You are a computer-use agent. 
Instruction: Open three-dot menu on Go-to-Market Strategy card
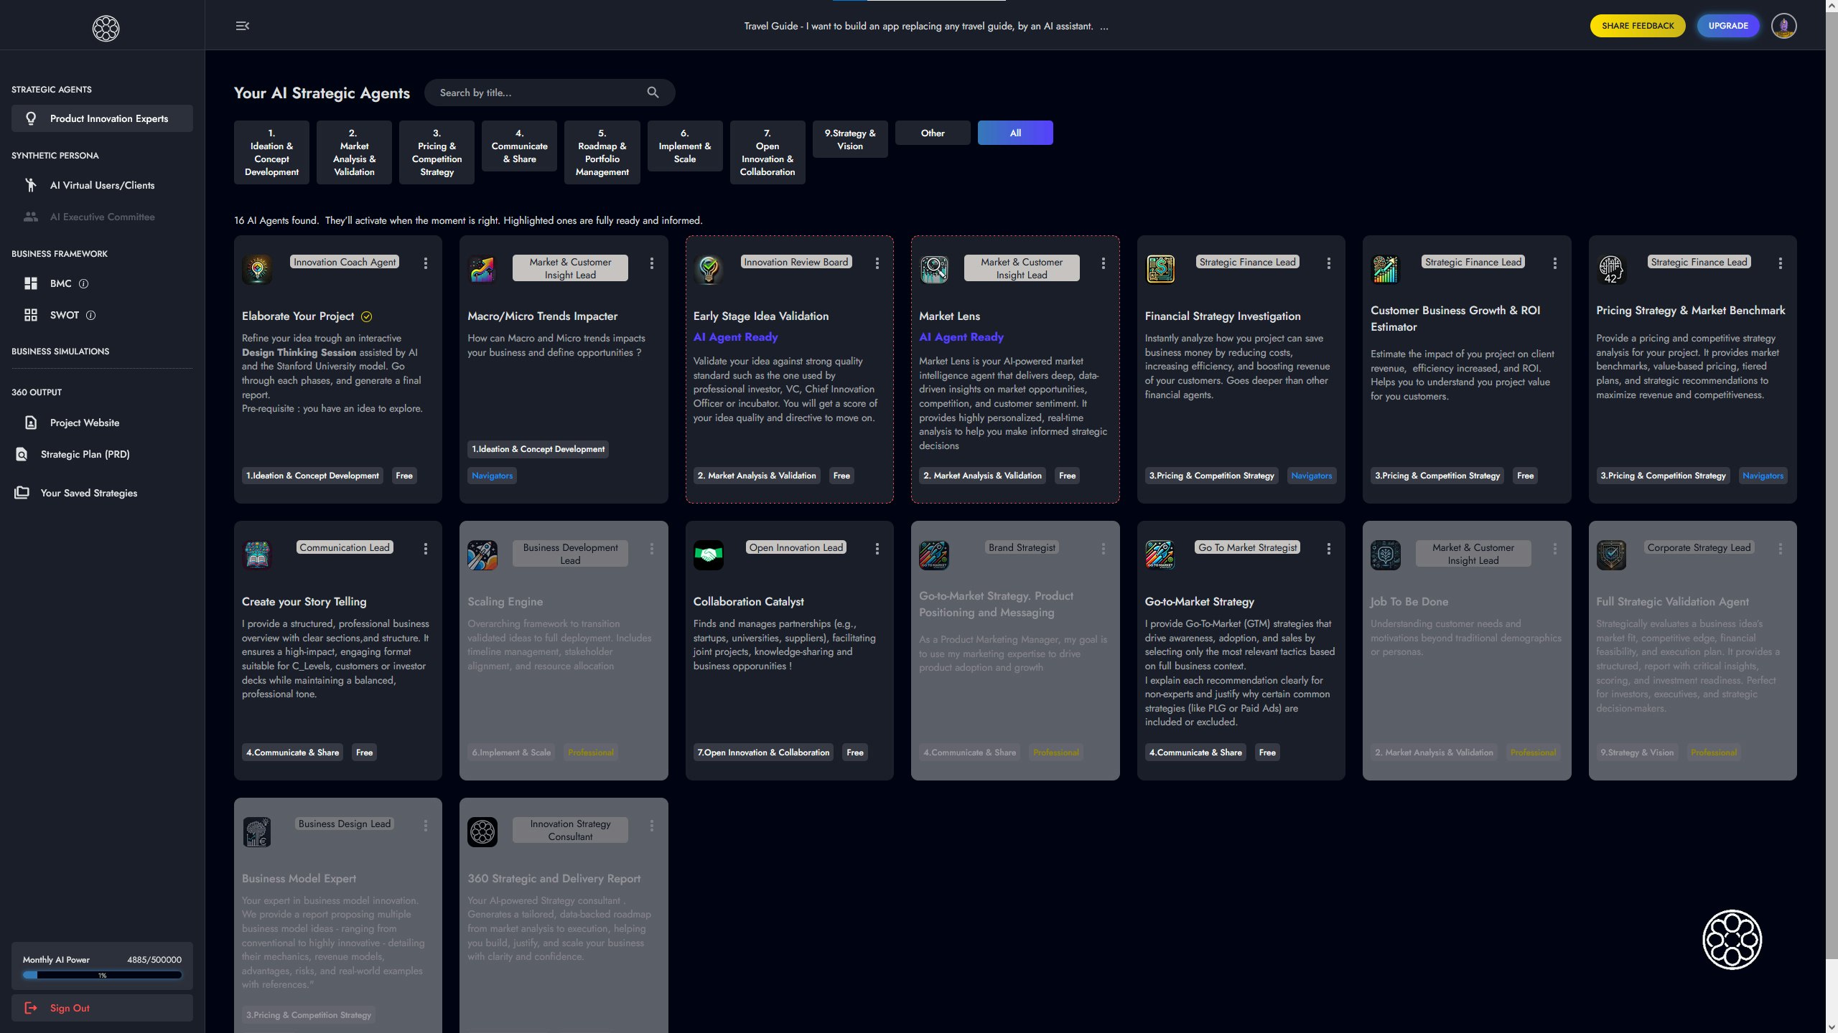pos(1328,549)
